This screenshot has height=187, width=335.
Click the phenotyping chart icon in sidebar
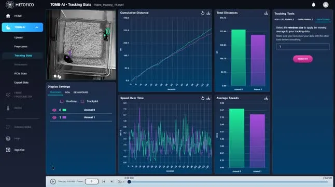[x=8, y=95]
